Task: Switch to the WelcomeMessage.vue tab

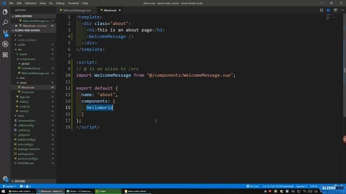Action: (x=77, y=10)
